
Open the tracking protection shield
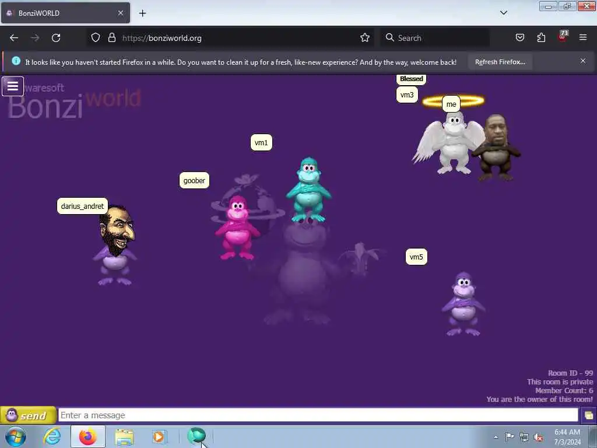[96, 38]
